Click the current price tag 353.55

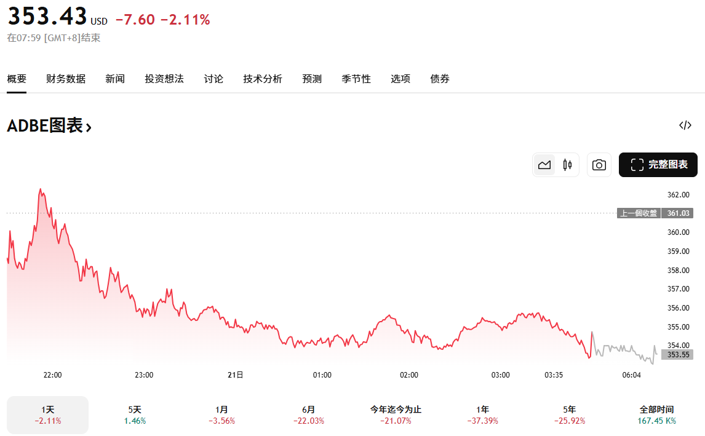(678, 355)
